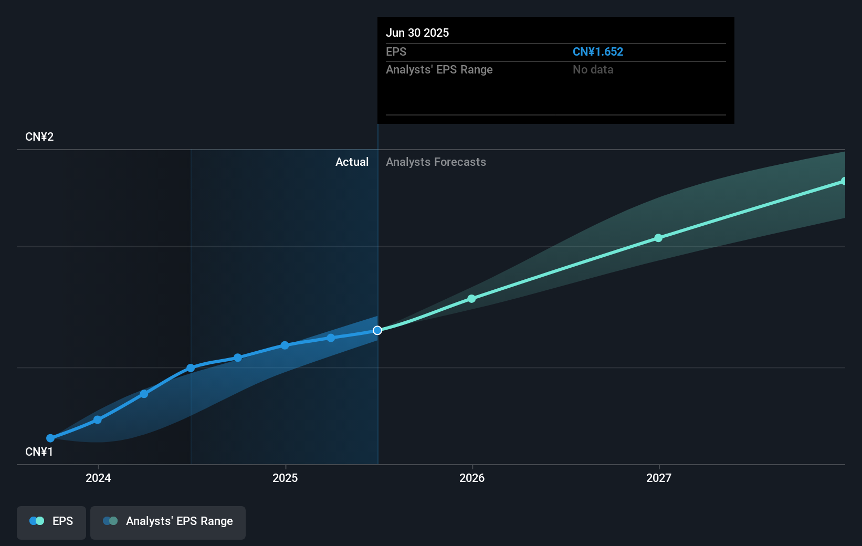Click the 2026 label on the x-axis

pos(472,478)
